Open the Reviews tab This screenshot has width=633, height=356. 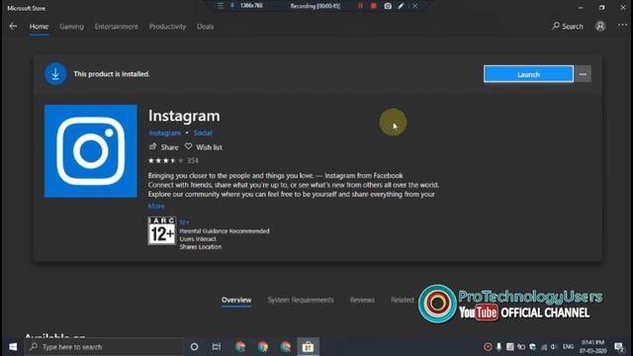point(362,300)
